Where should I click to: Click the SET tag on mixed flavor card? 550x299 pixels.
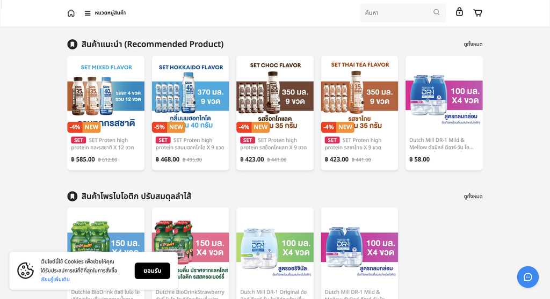[x=78, y=140]
